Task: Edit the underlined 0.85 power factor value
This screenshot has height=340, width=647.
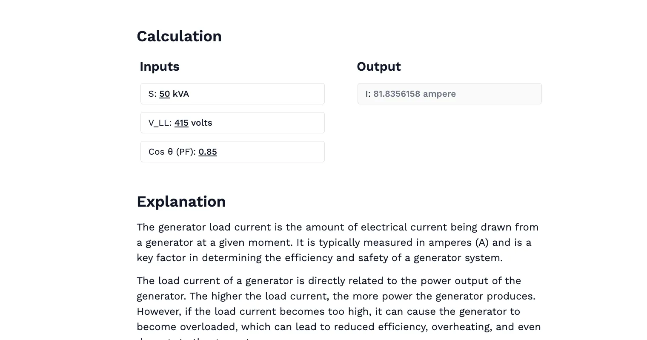Action: (x=208, y=152)
